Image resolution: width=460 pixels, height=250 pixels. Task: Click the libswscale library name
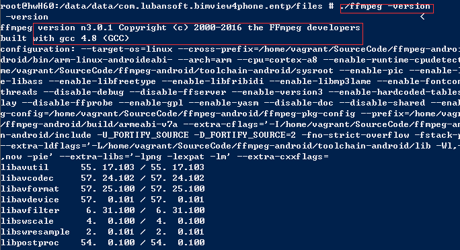coord(27,221)
